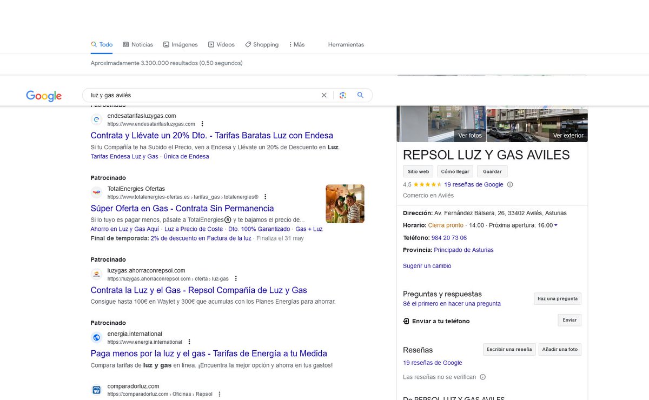Click the Teléfono label link
649x400 pixels.
click(x=416, y=238)
